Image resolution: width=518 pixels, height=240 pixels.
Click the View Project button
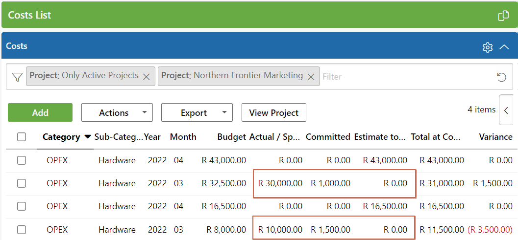[x=273, y=112]
